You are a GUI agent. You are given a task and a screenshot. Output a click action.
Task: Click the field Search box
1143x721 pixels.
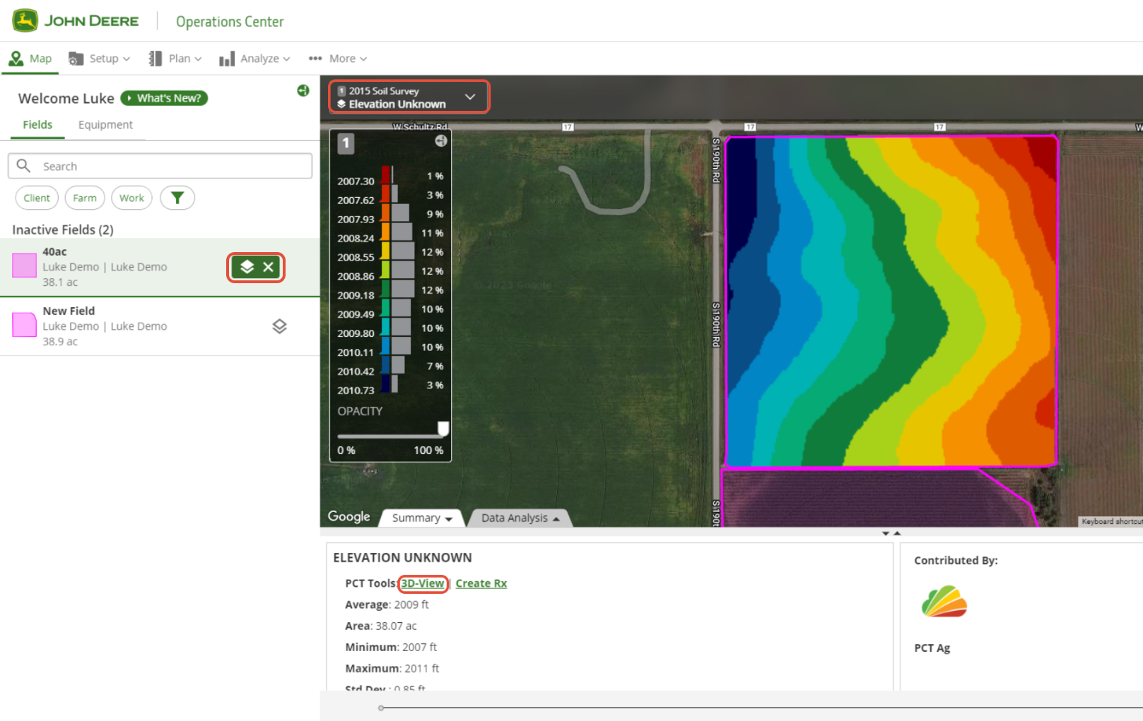click(x=160, y=166)
